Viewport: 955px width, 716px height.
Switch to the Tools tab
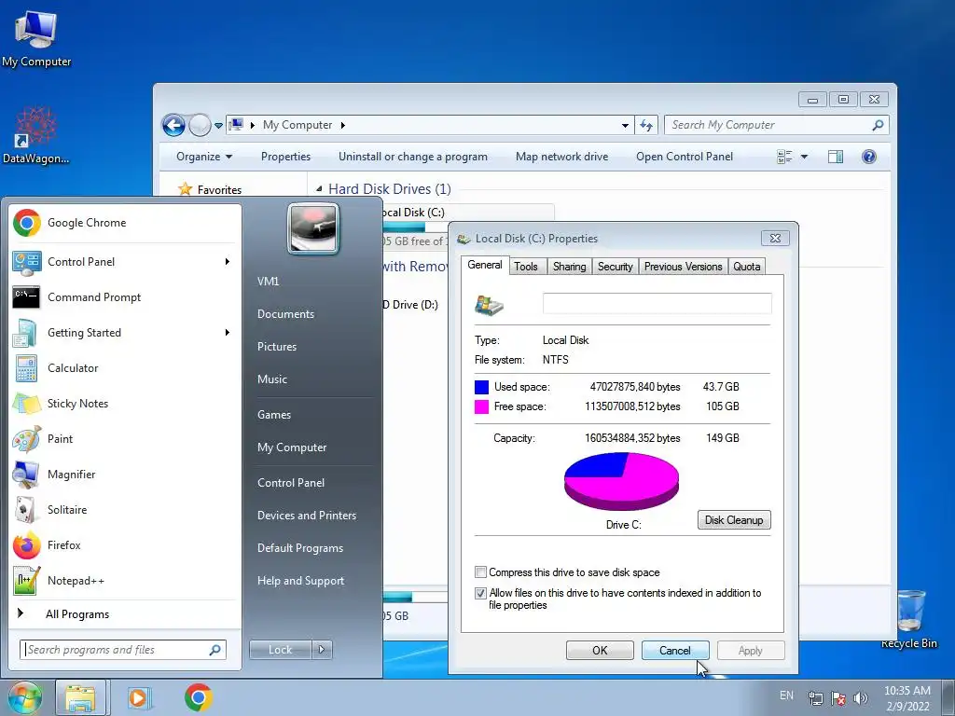pyautogui.click(x=526, y=267)
